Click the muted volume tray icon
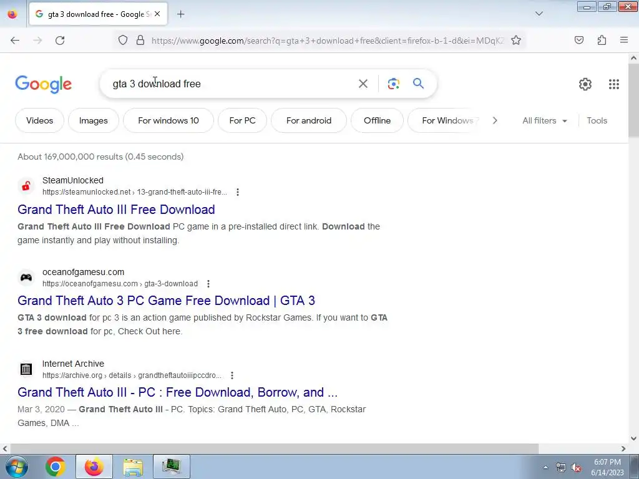 (576, 468)
